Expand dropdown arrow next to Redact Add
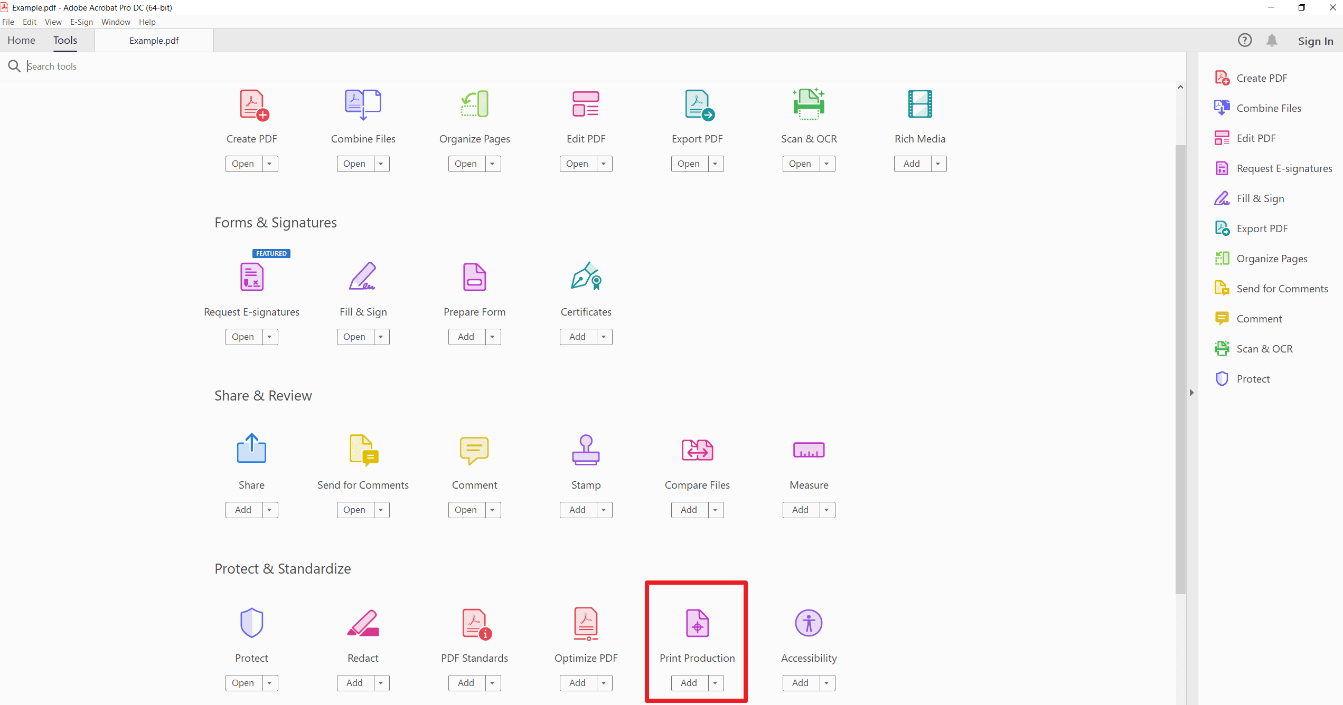The width and height of the screenshot is (1343, 705). click(381, 683)
